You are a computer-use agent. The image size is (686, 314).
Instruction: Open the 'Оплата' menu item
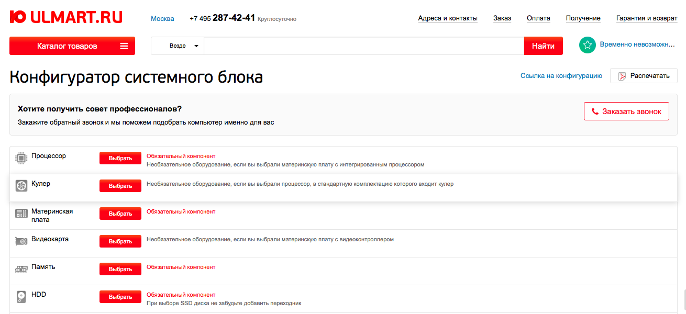tap(538, 18)
